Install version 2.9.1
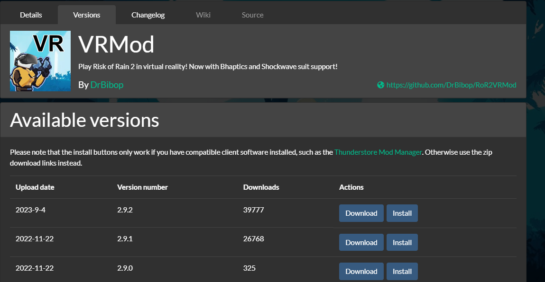The height and width of the screenshot is (282, 545). click(x=402, y=242)
